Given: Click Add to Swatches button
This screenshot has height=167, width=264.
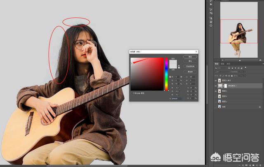Looking at the screenshot, I should pyautogui.click(x=190, y=66).
